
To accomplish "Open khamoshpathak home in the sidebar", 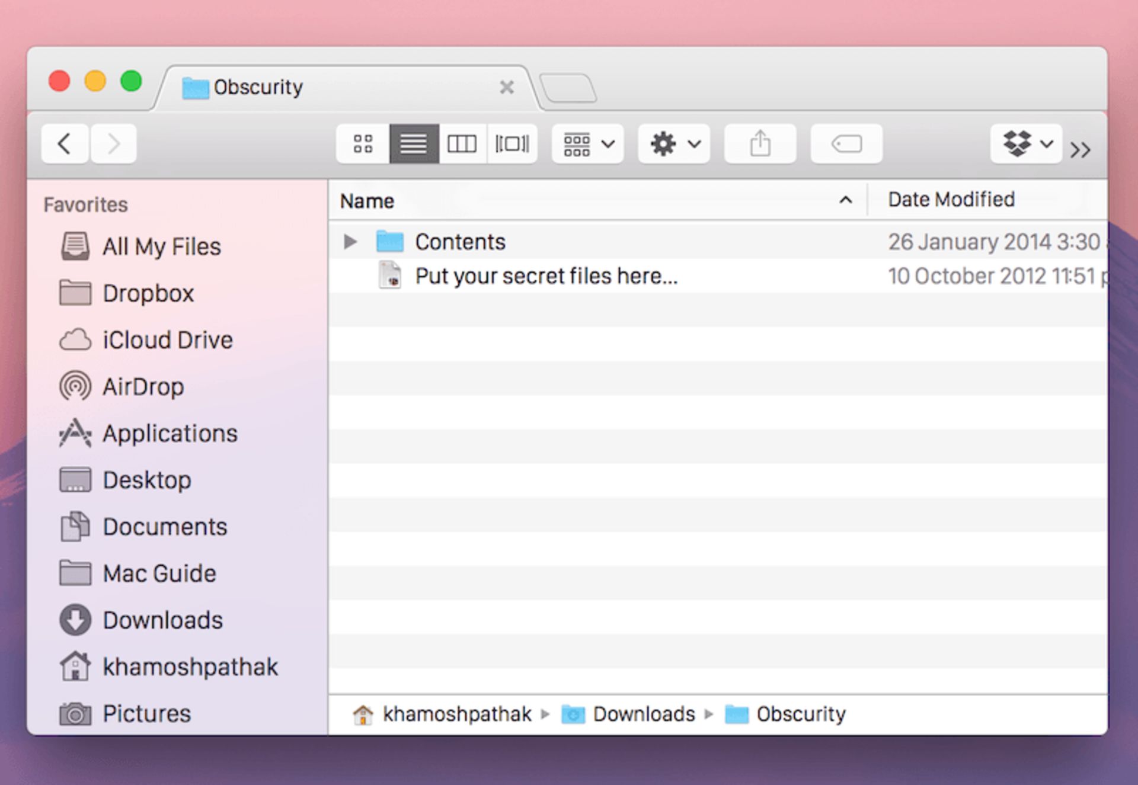I will [x=190, y=667].
